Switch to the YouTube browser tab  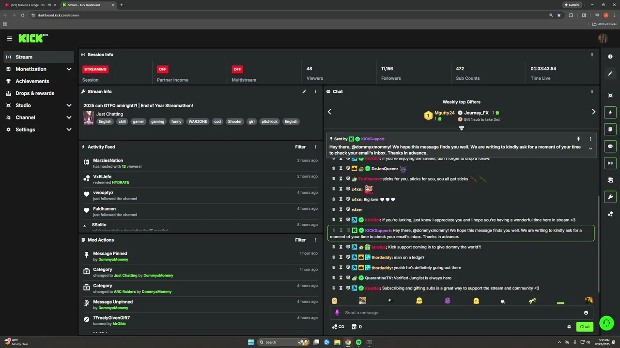pyautogui.click(x=29, y=5)
